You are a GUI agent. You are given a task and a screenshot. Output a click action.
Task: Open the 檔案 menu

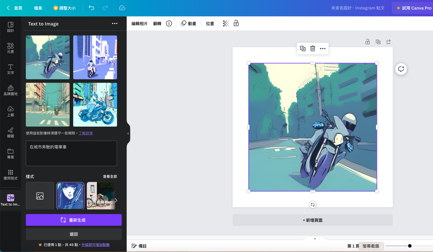(38, 8)
